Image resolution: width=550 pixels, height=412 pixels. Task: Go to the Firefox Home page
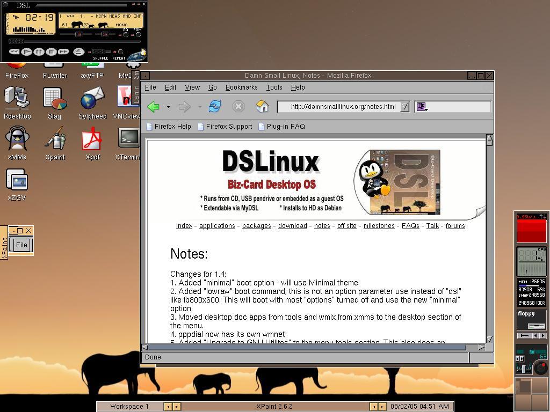pos(262,106)
